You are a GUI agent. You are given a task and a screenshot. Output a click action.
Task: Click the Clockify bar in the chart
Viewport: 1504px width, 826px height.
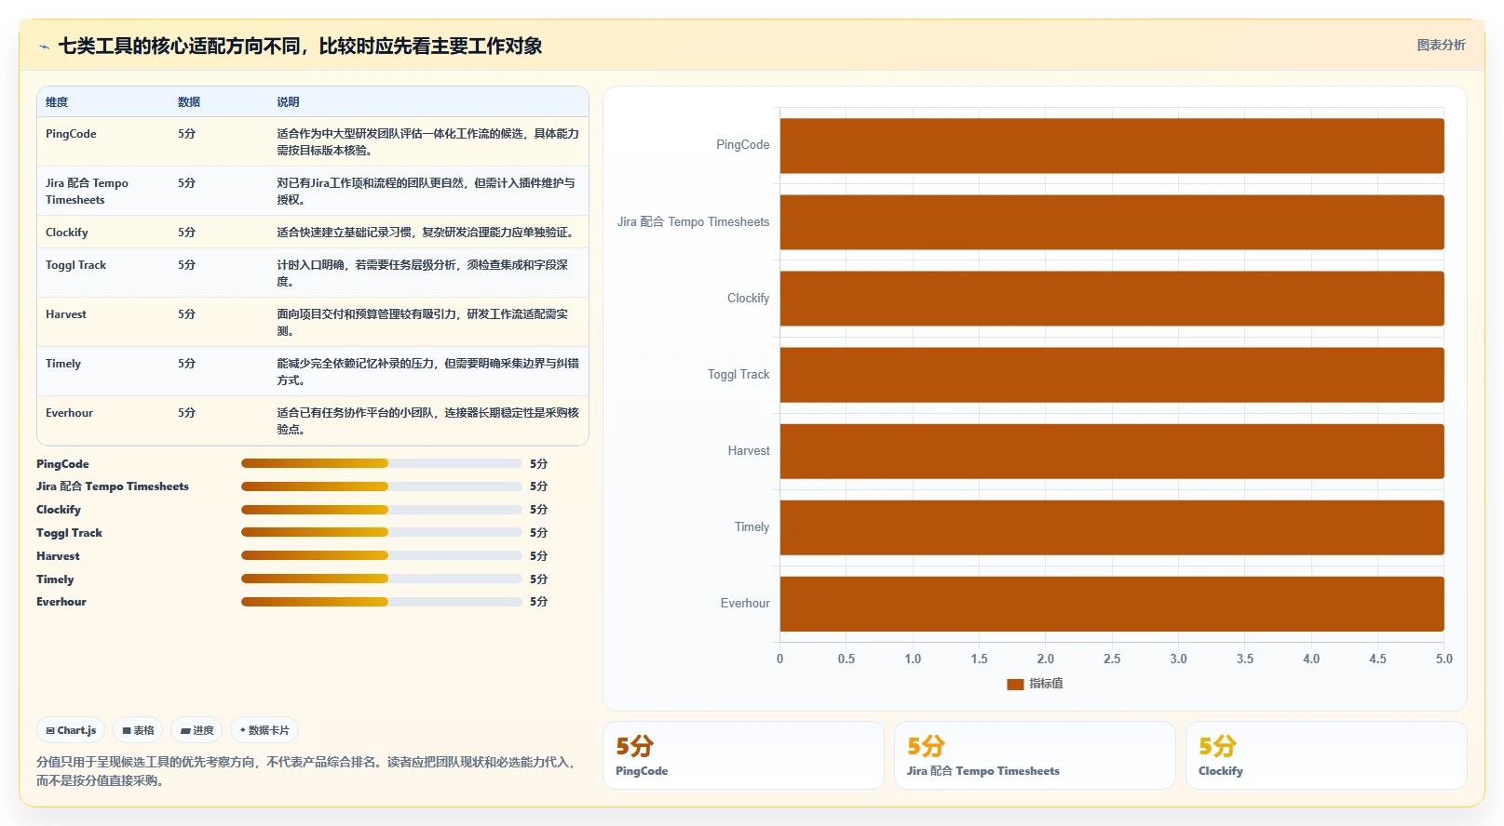1112,299
